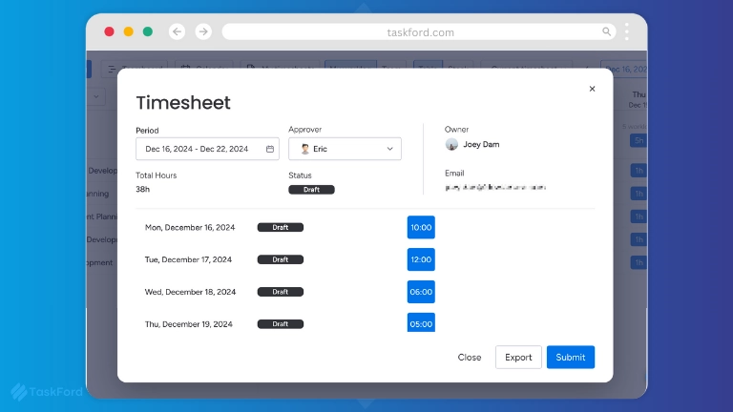This screenshot has height=412, width=733.
Task: Click the Eric approver avatar
Action: click(304, 149)
